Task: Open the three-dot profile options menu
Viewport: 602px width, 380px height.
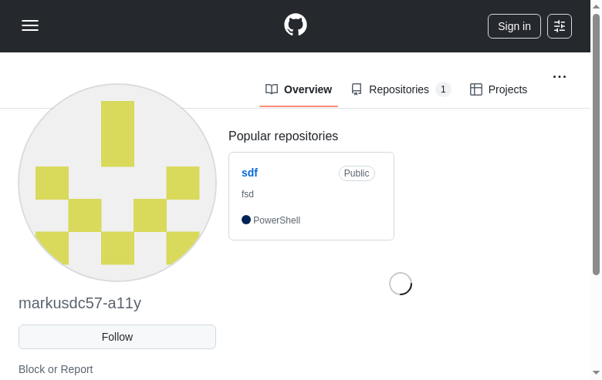Action: tap(560, 76)
